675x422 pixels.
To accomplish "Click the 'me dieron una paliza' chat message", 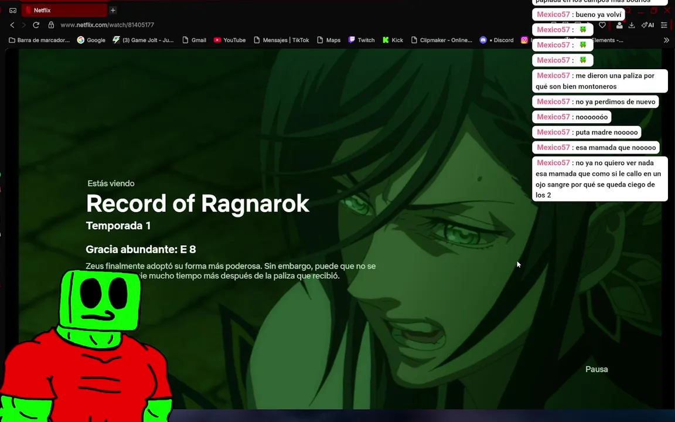I will coord(599,81).
